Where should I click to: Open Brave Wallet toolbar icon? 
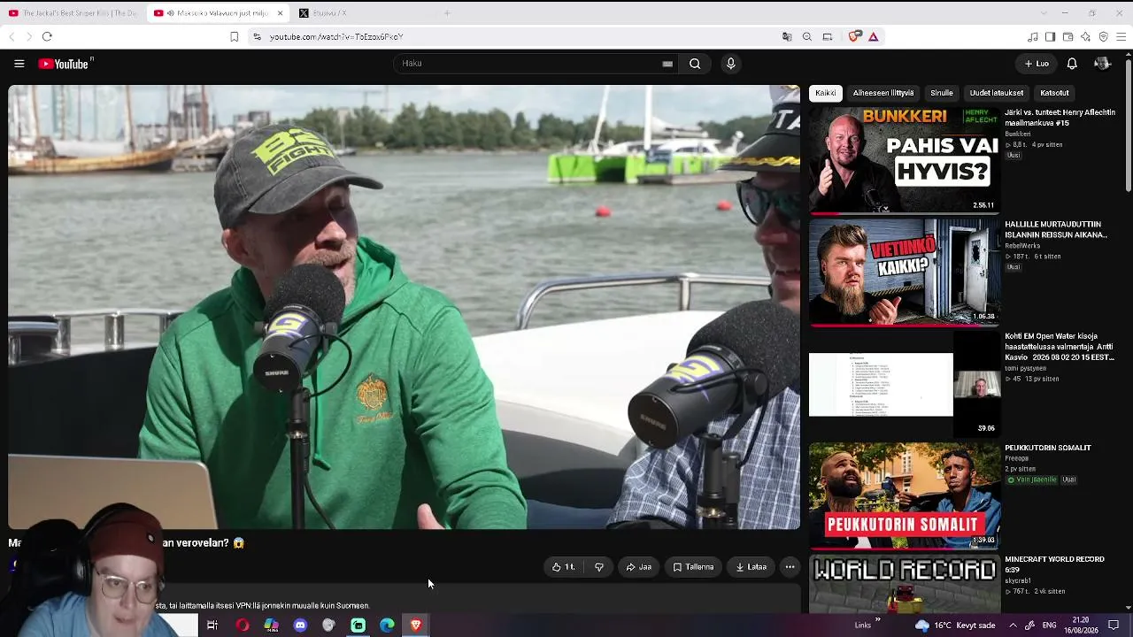coord(1067,36)
